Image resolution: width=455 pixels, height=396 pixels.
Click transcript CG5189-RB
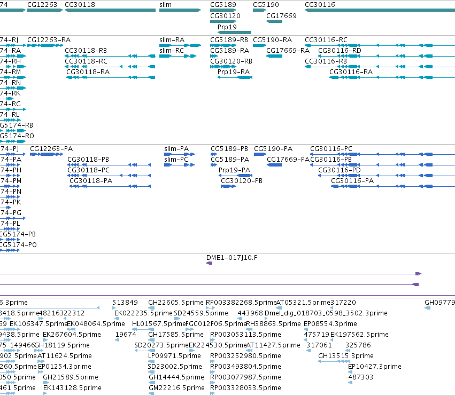click(229, 40)
